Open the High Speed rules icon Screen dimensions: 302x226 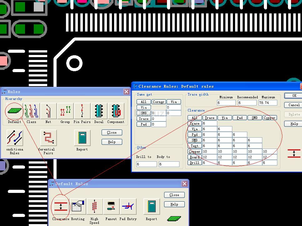tap(94, 207)
